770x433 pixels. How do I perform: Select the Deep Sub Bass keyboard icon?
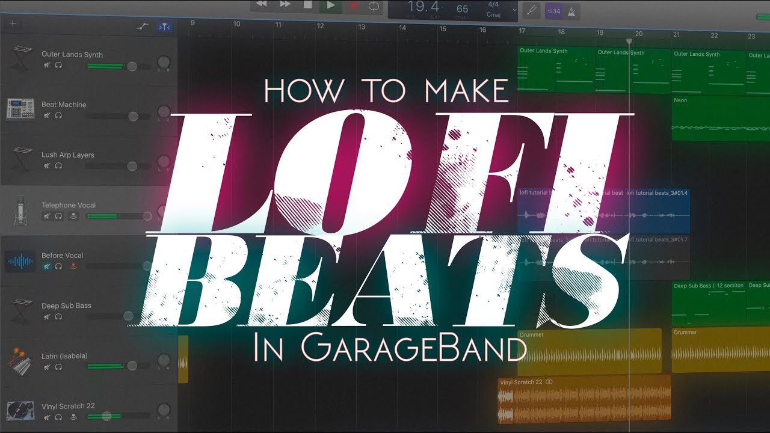[x=22, y=311]
